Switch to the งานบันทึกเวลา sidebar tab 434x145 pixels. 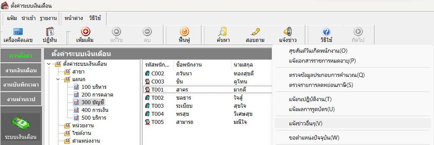21,85
